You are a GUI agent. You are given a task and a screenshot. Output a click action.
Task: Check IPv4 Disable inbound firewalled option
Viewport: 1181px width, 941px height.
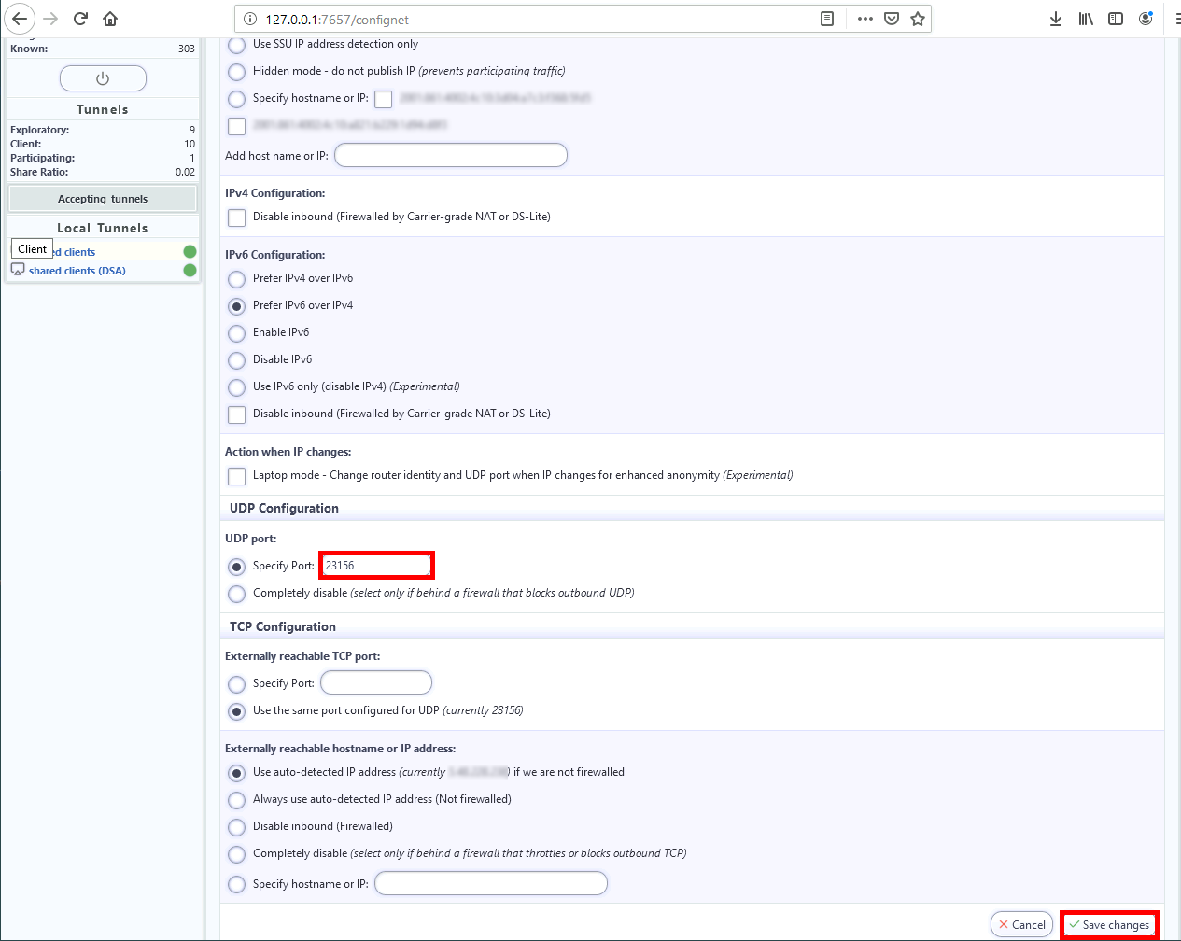[x=237, y=218]
